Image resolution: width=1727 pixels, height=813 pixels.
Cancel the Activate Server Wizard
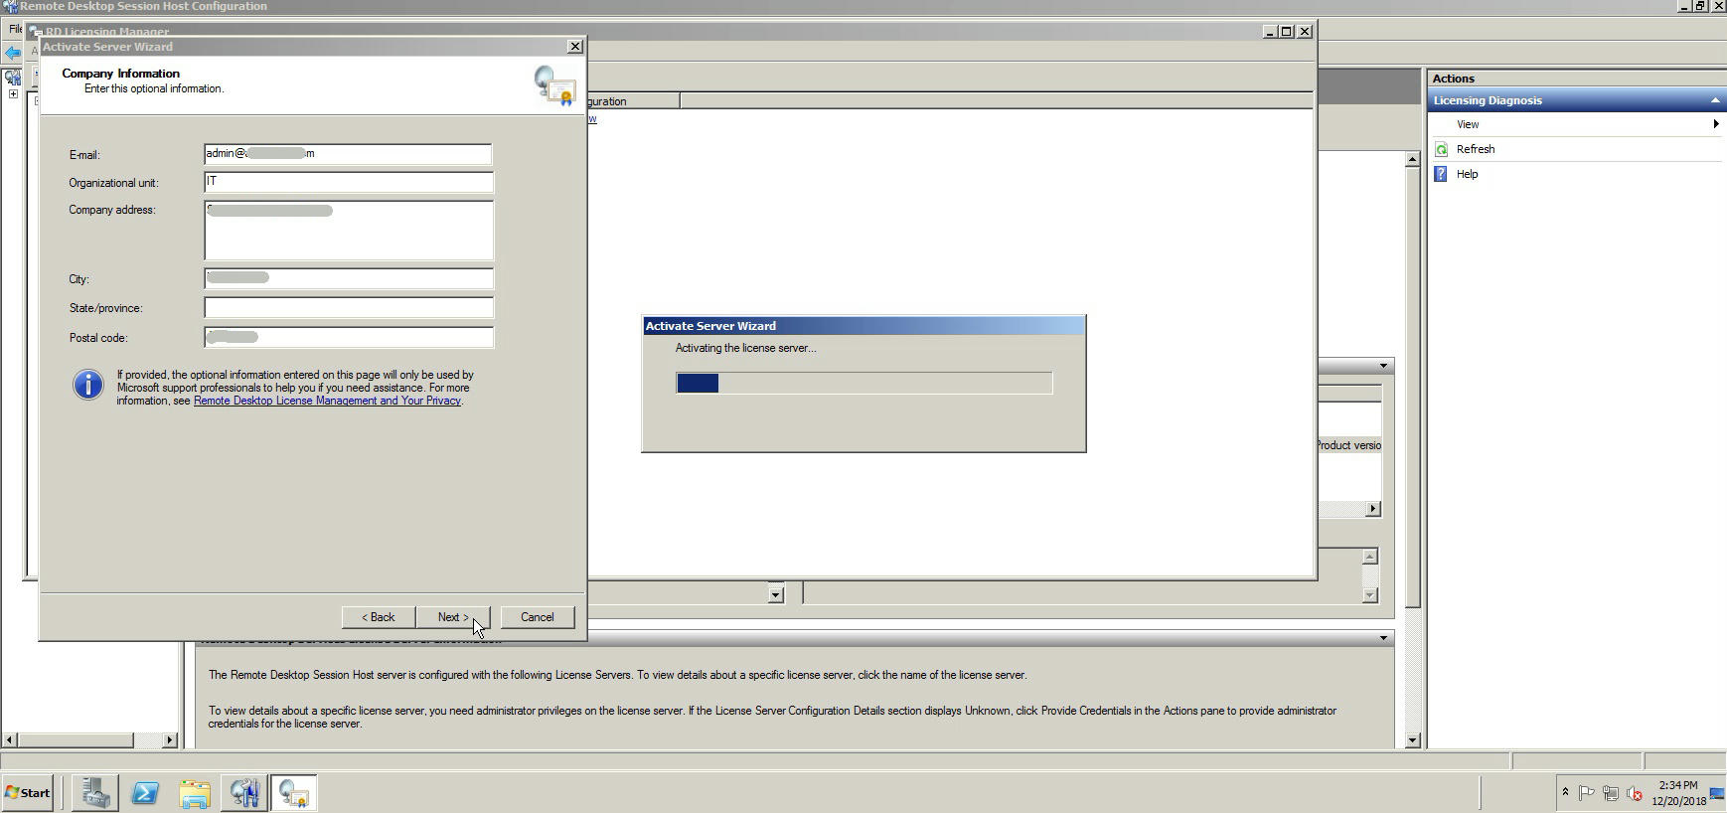pos(537,617)
